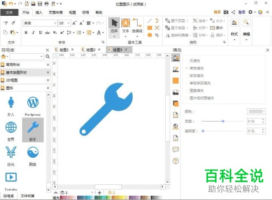The image size is (272, 200).
Task: Select the pointer Select tool
Action: point(114,23)
